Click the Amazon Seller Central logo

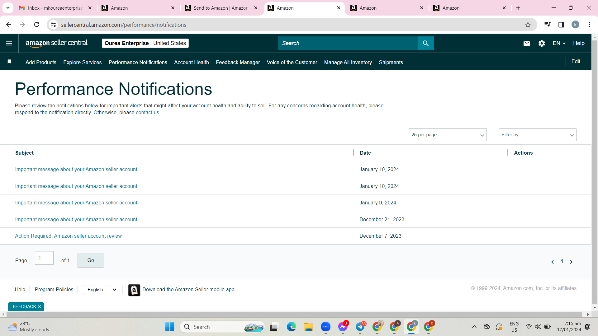(x=56, y=43)
